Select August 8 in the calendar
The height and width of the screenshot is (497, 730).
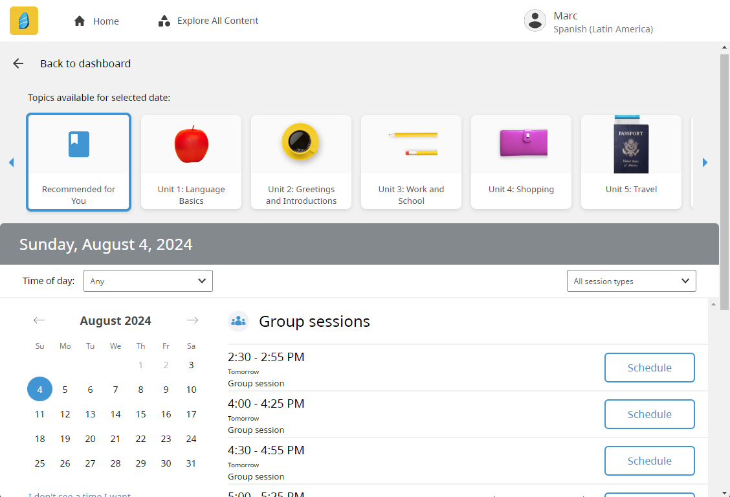[140, 390]
